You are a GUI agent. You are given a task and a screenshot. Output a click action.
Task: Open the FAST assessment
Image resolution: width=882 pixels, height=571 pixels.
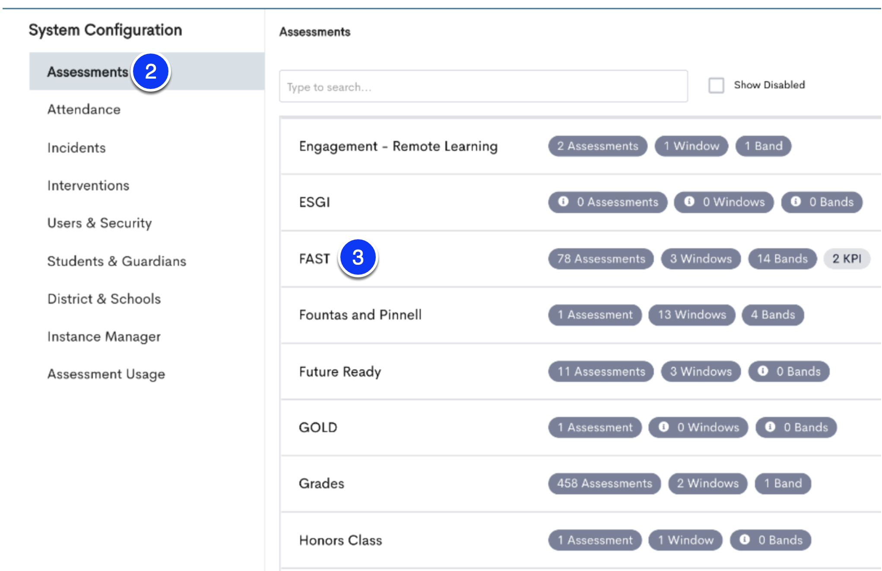581,259
